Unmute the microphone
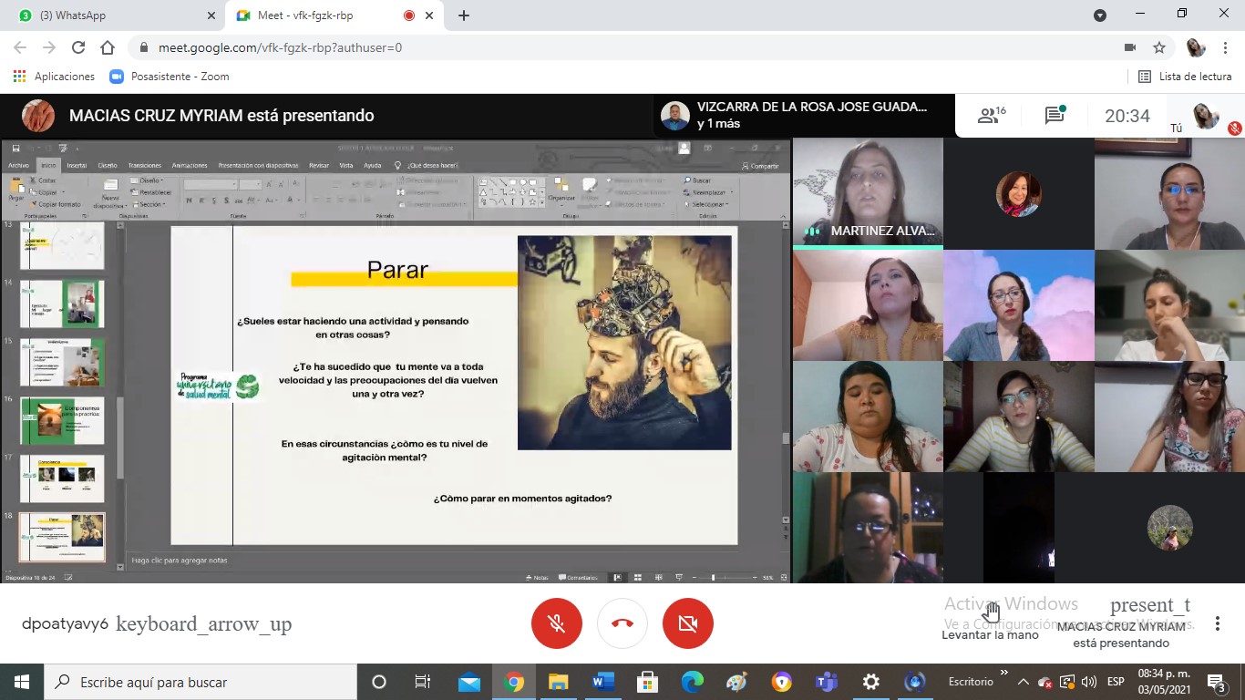Viewport: 1245px width, 700px height. coord(557,623)
